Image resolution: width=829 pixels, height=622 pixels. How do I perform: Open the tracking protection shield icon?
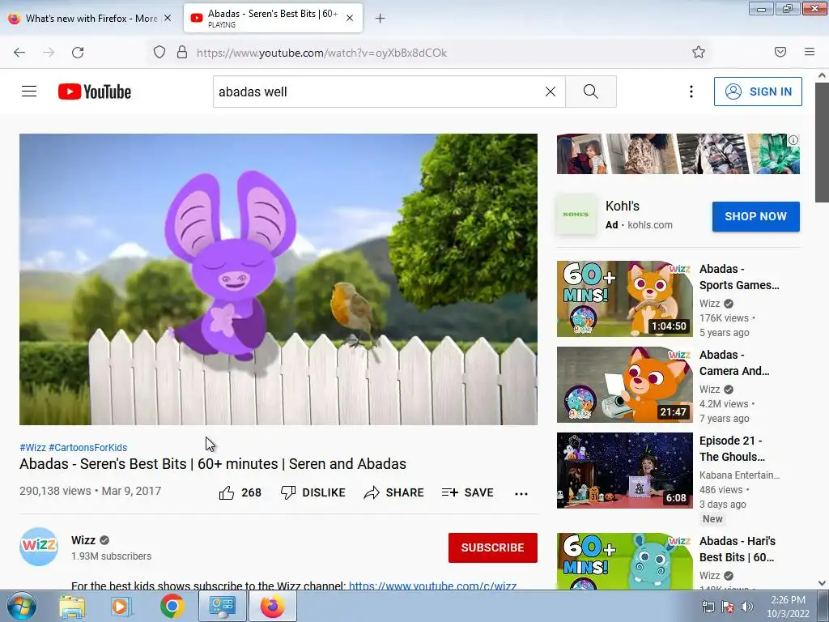pyautogui.click(x=159, y=53)
